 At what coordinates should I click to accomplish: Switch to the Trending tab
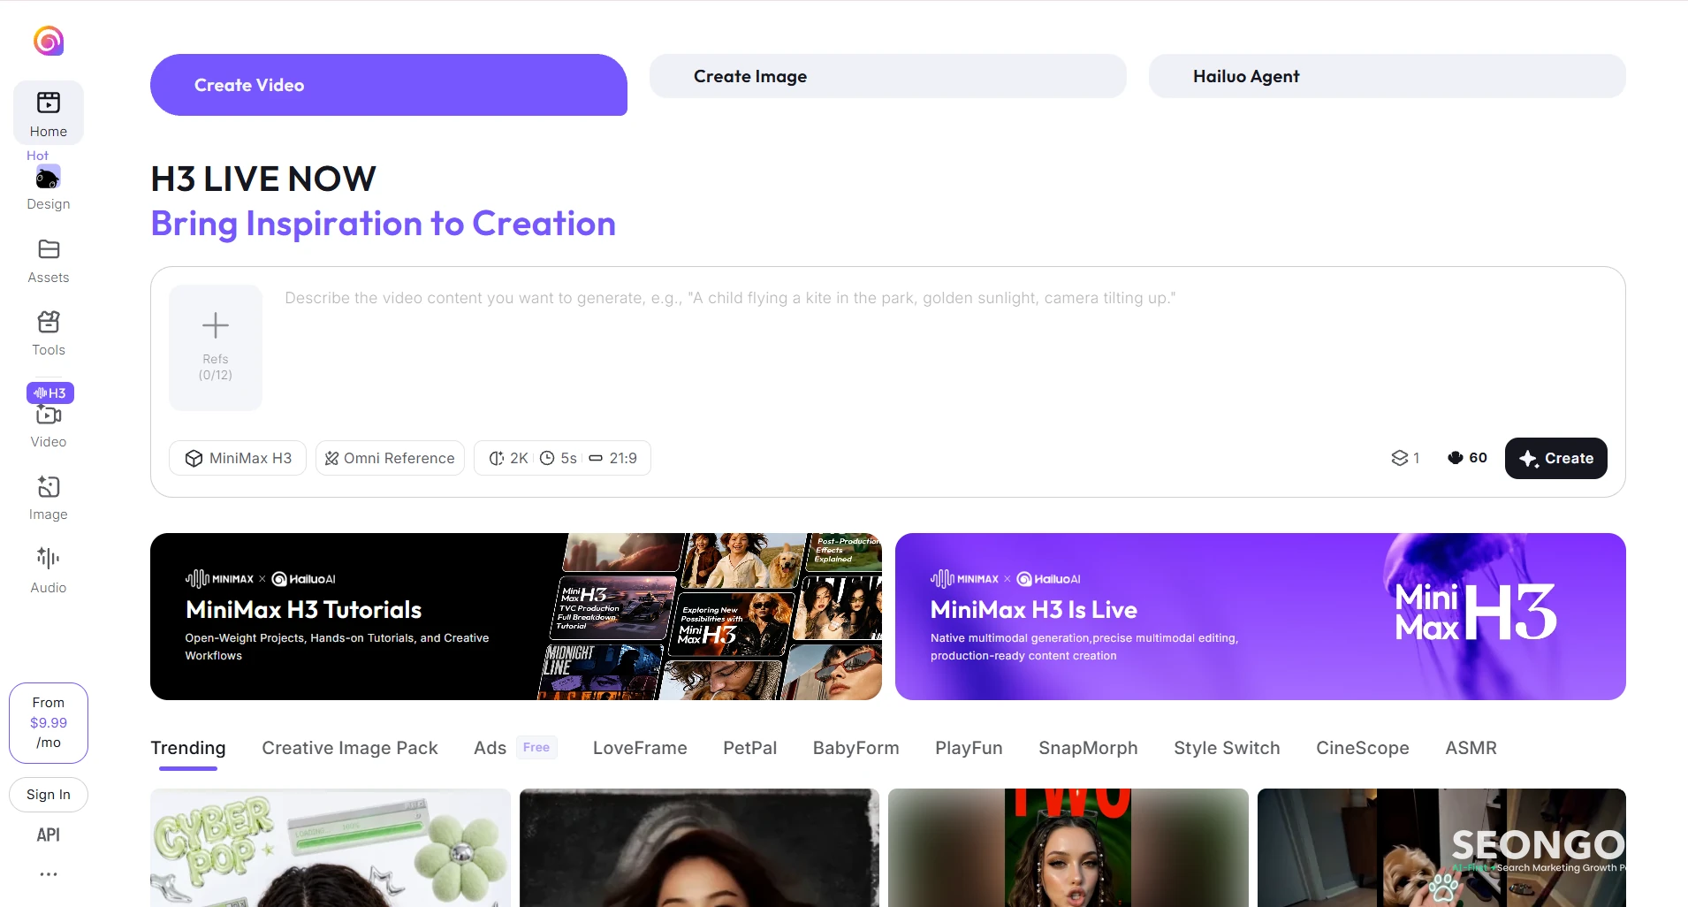188,748
